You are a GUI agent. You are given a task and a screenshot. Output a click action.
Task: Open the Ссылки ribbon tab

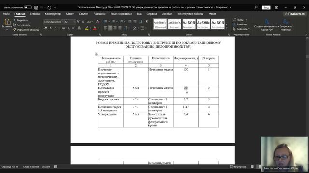point(84,14)
